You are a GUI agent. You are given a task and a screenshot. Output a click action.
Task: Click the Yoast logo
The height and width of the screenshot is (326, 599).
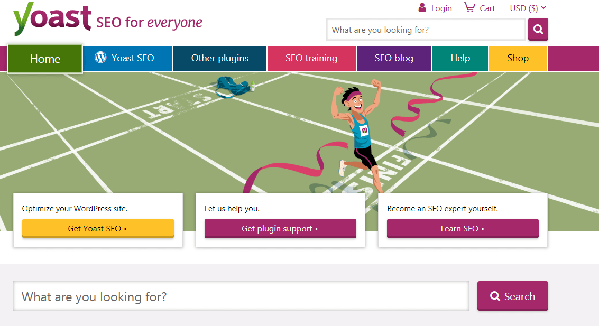pos(52,18)
